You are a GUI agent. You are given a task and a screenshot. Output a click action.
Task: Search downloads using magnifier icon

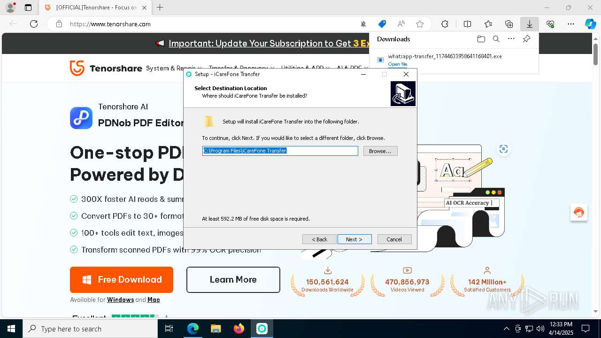[x=496, y=39]
